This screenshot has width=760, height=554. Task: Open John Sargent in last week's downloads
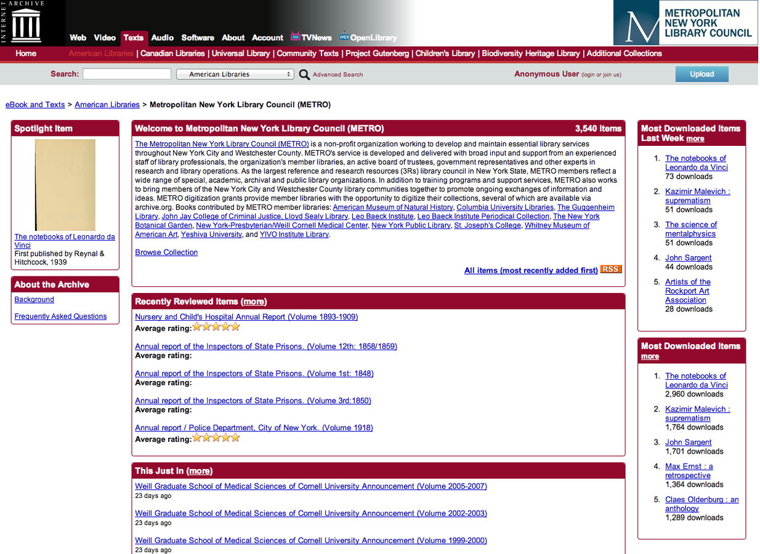[689, 258]
